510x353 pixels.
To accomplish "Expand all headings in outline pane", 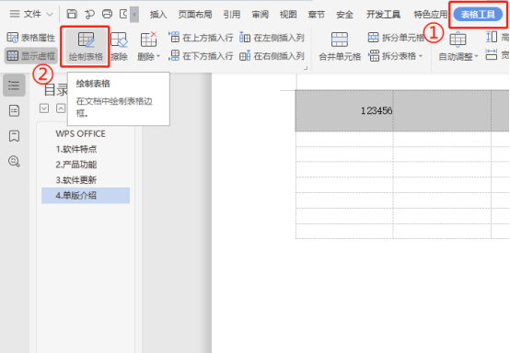I will (x=44, y=108).
